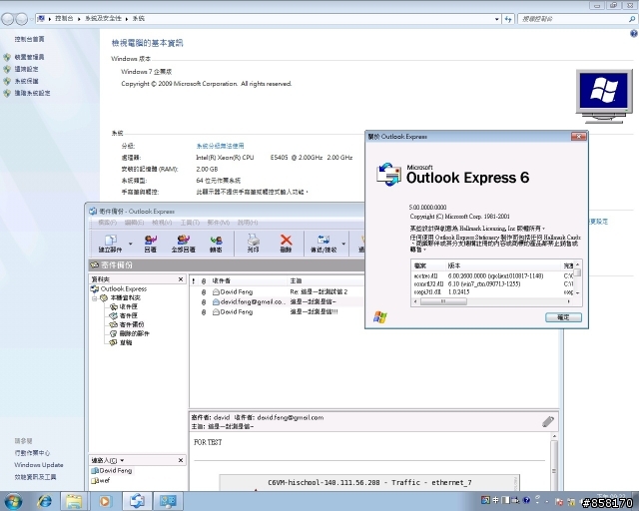Create a new mail message (建立郵件)
Image resolution: width=639 pixels, height=511 pixels.
click(110, 244)
